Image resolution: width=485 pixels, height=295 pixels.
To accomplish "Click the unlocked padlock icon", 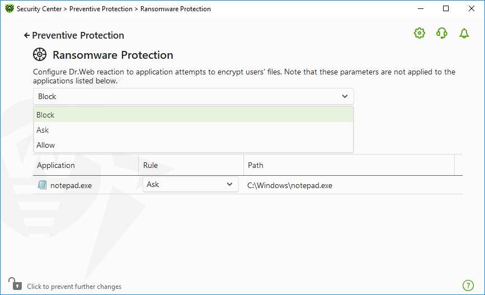I will click(x=15, y=284).
